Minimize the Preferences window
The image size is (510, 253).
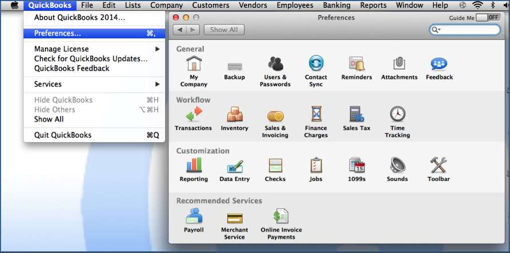pyautogui.click(x=186, y=18)
